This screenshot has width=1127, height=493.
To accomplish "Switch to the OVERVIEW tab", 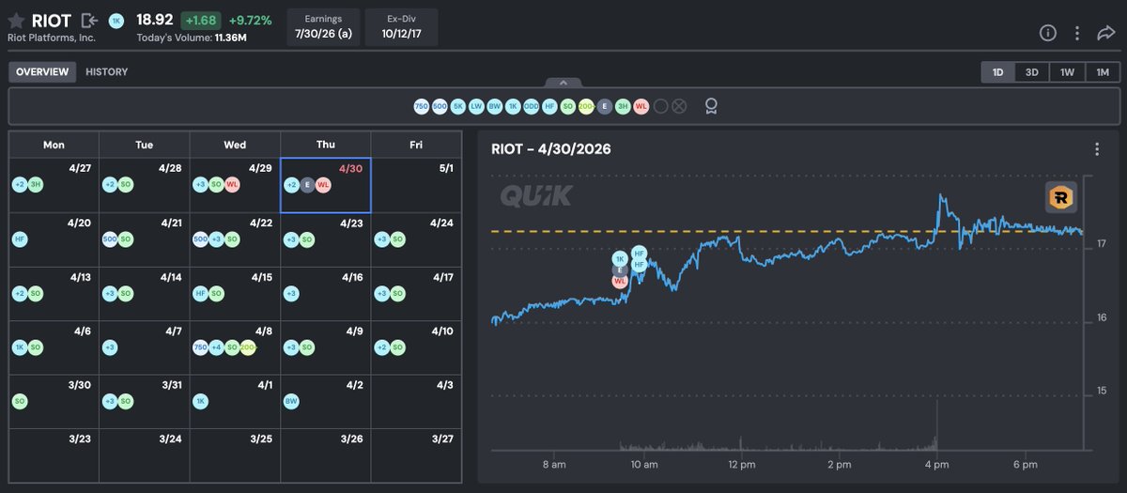I will pyautogui.click(x=42, y=72).
